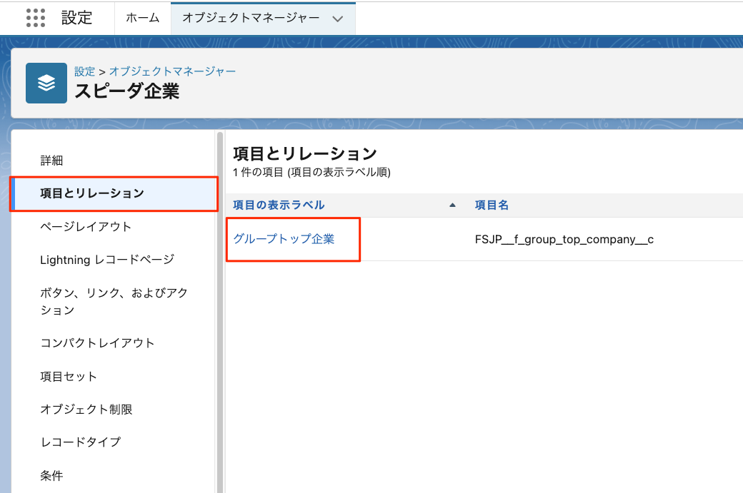Open オブジェクト制限 in the sidebar
The height and width of the screenshot is (493, 743).
tap(86, 409)
